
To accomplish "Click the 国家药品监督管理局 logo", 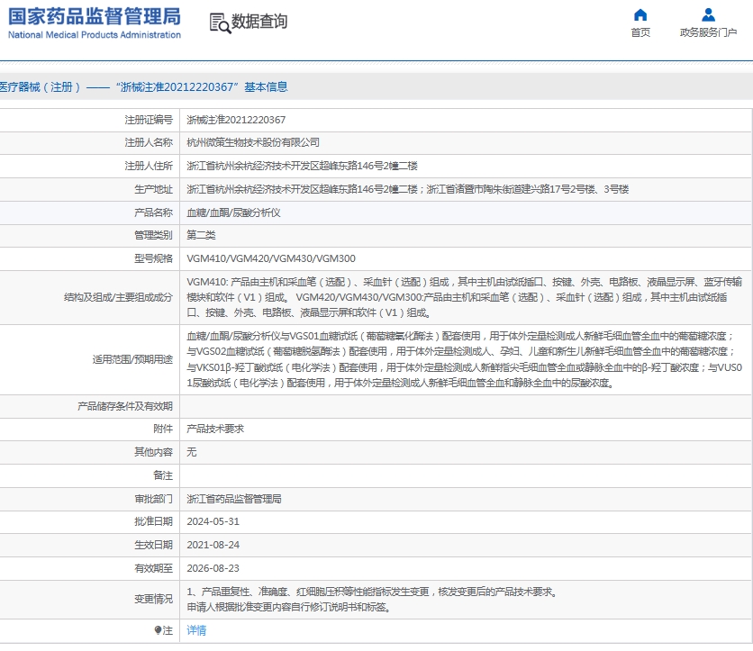I will pyautogui.click(x=94, y=23).
